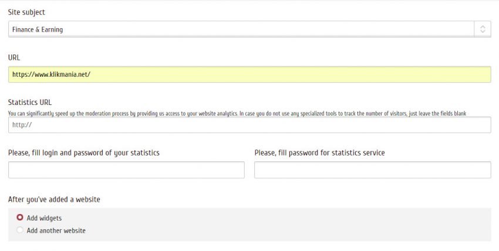Choose the Add another website radio button
This screenshot has width=499, height=251.
[x=20, y=230]
